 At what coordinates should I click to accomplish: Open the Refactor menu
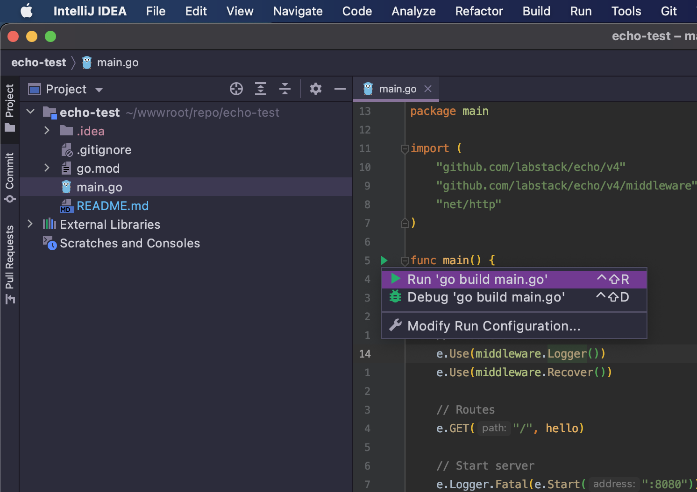(x=479, y=11)
